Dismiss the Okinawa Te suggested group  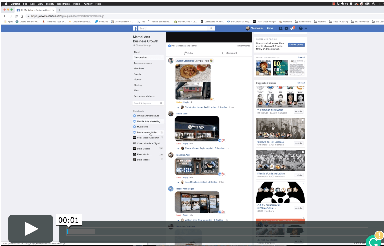304,120
